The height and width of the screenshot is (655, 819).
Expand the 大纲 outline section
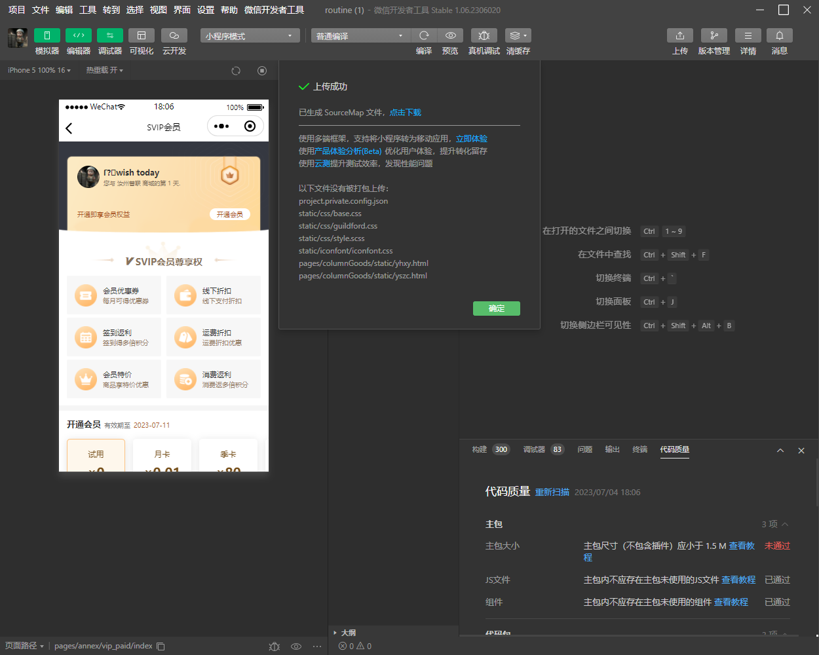345,633
